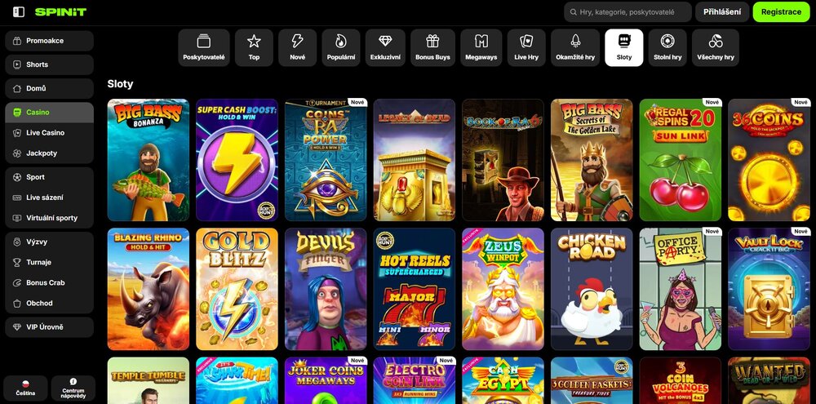Viewport: 816px width, 404px height.
Task: Switch to Stolní hry category
Action: 667,47
